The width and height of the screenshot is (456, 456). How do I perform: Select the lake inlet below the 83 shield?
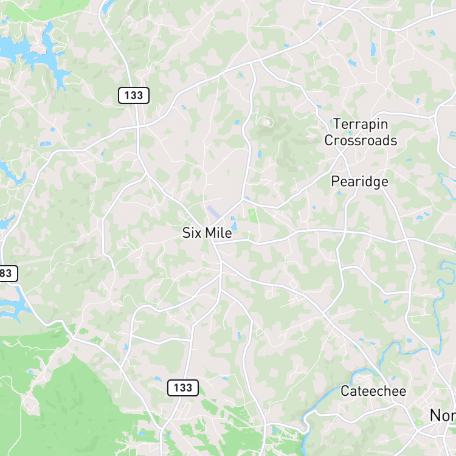13,305
